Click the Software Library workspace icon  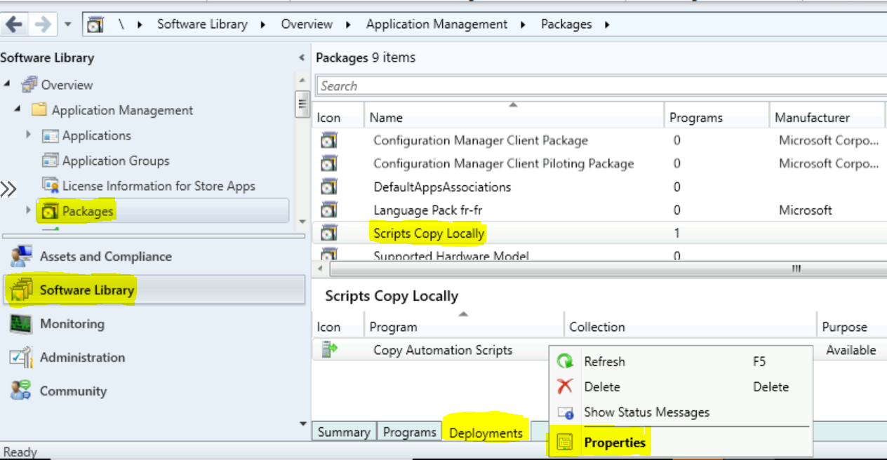click(x=21, y=290)
